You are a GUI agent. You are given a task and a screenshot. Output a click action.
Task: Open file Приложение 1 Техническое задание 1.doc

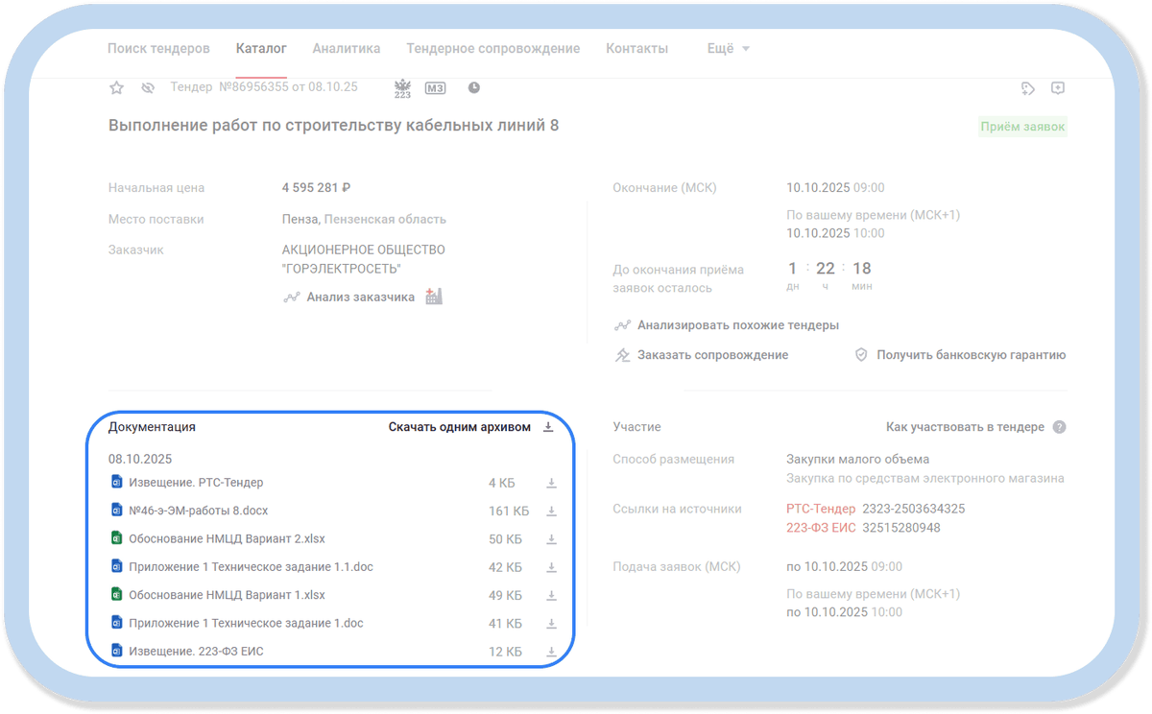click(246, 623)
